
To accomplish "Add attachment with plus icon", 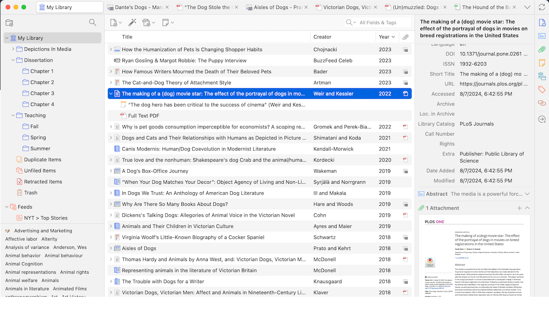I will click(519, 208).
